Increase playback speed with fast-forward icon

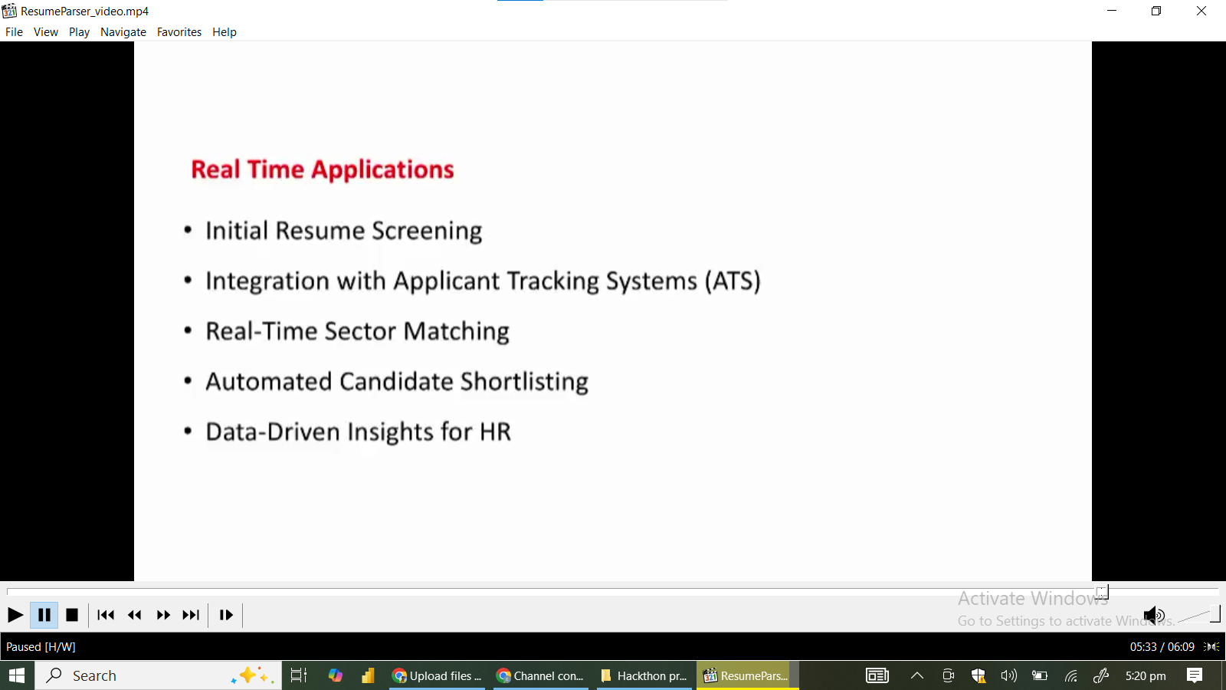click(163, 615)
